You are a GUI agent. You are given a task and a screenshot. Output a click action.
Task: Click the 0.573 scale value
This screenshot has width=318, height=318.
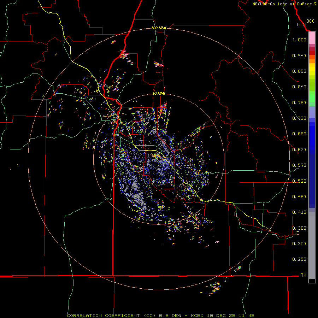pos(299,165)
